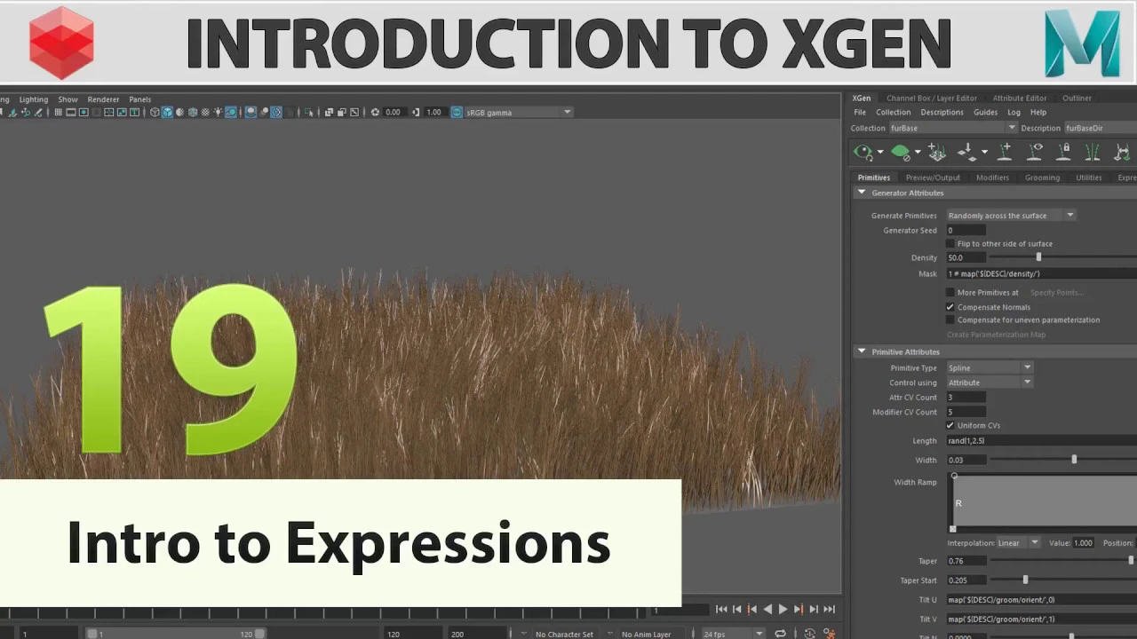Screen dimensions: 1137x639
Task: Open XGen Guides menu
Action: (985, 113)
